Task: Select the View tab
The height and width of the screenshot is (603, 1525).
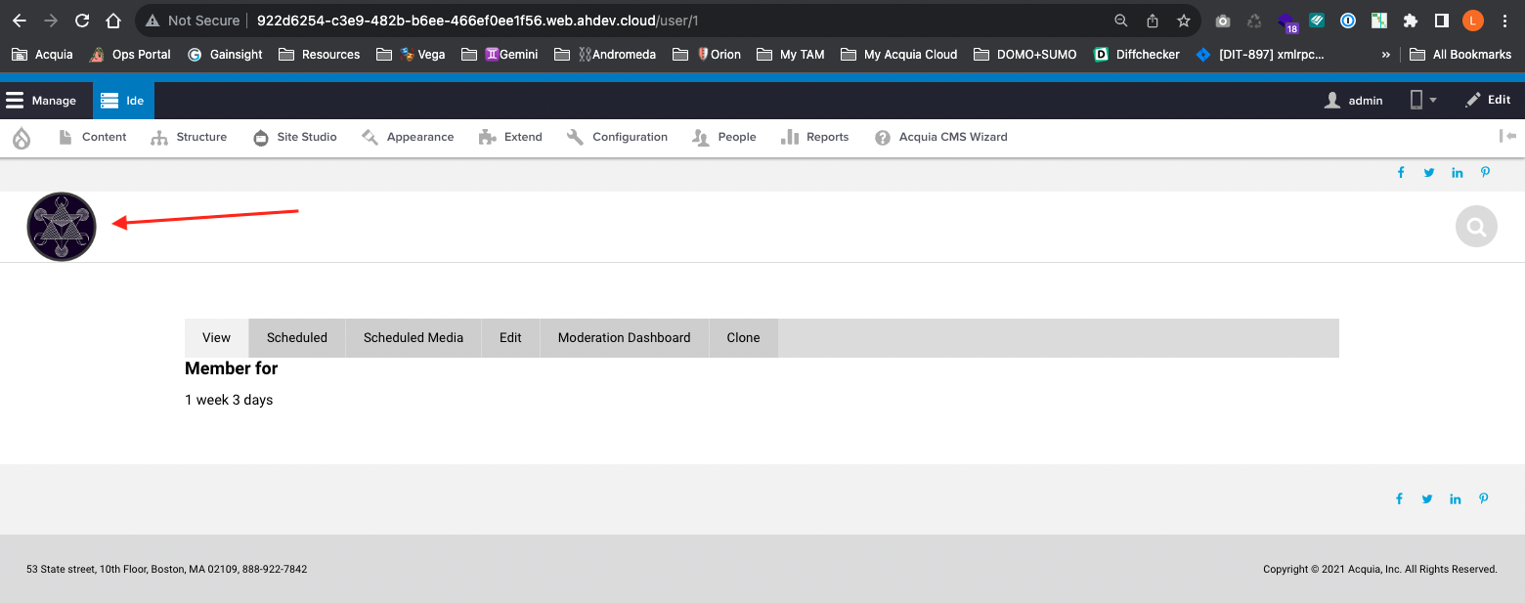Action: point(217,338)
